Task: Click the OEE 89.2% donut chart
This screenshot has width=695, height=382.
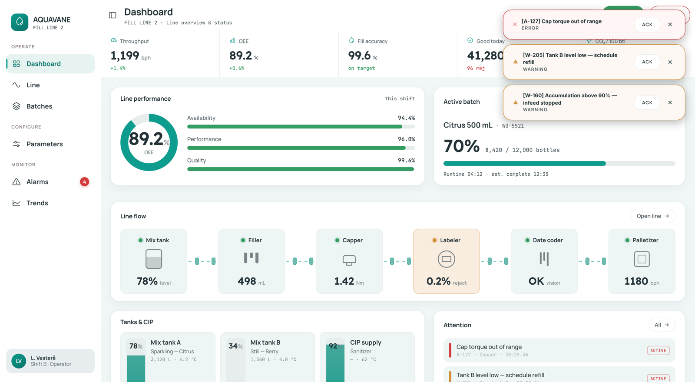Action: tap(149, 142)
